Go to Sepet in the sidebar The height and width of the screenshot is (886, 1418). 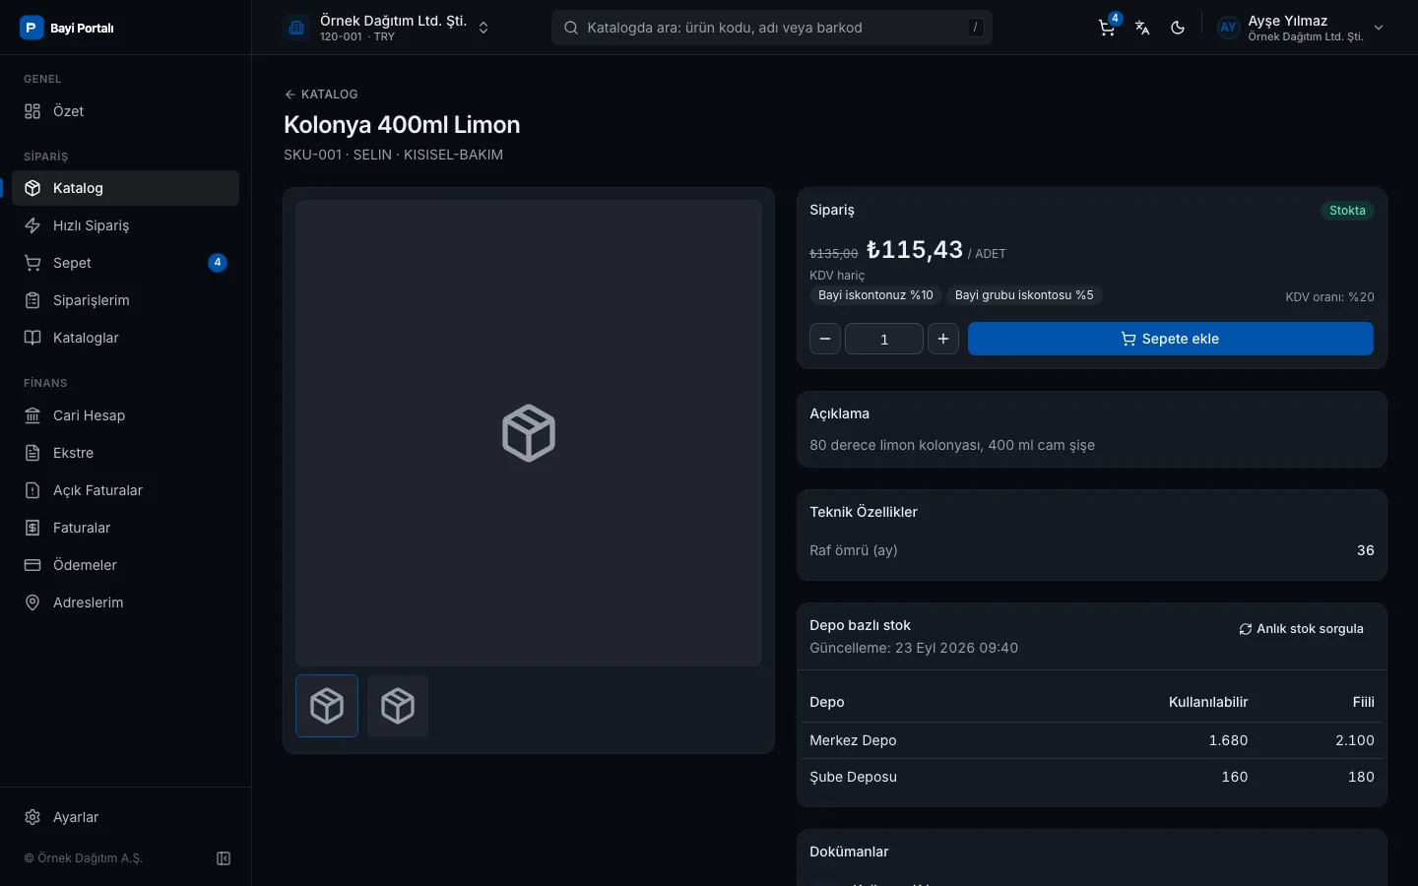pos(125,263)
